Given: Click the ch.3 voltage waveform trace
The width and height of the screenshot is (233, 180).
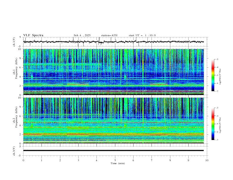Looking at the screenshot, I should [x=113, y=151].
